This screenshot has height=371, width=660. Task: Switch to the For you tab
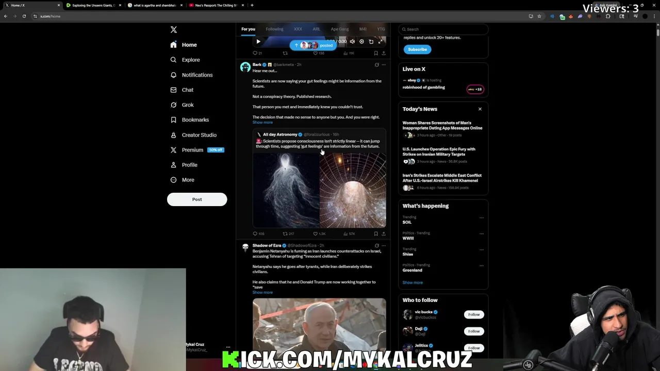click(248, 29)
